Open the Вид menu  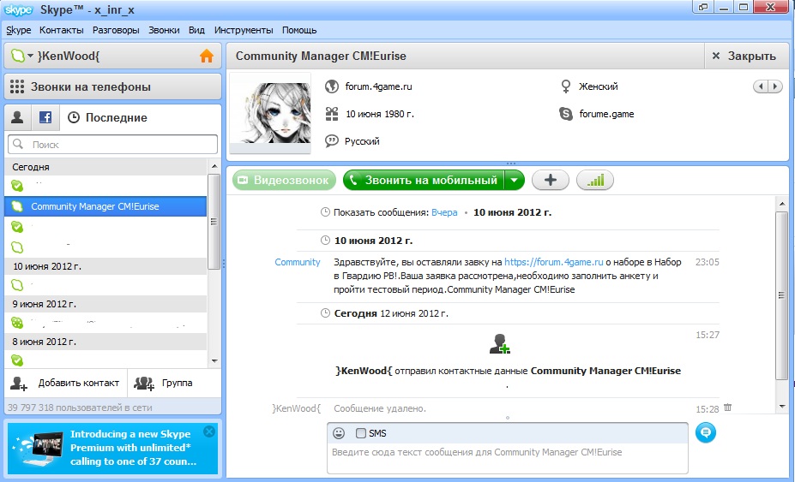[x=196, y=30]
